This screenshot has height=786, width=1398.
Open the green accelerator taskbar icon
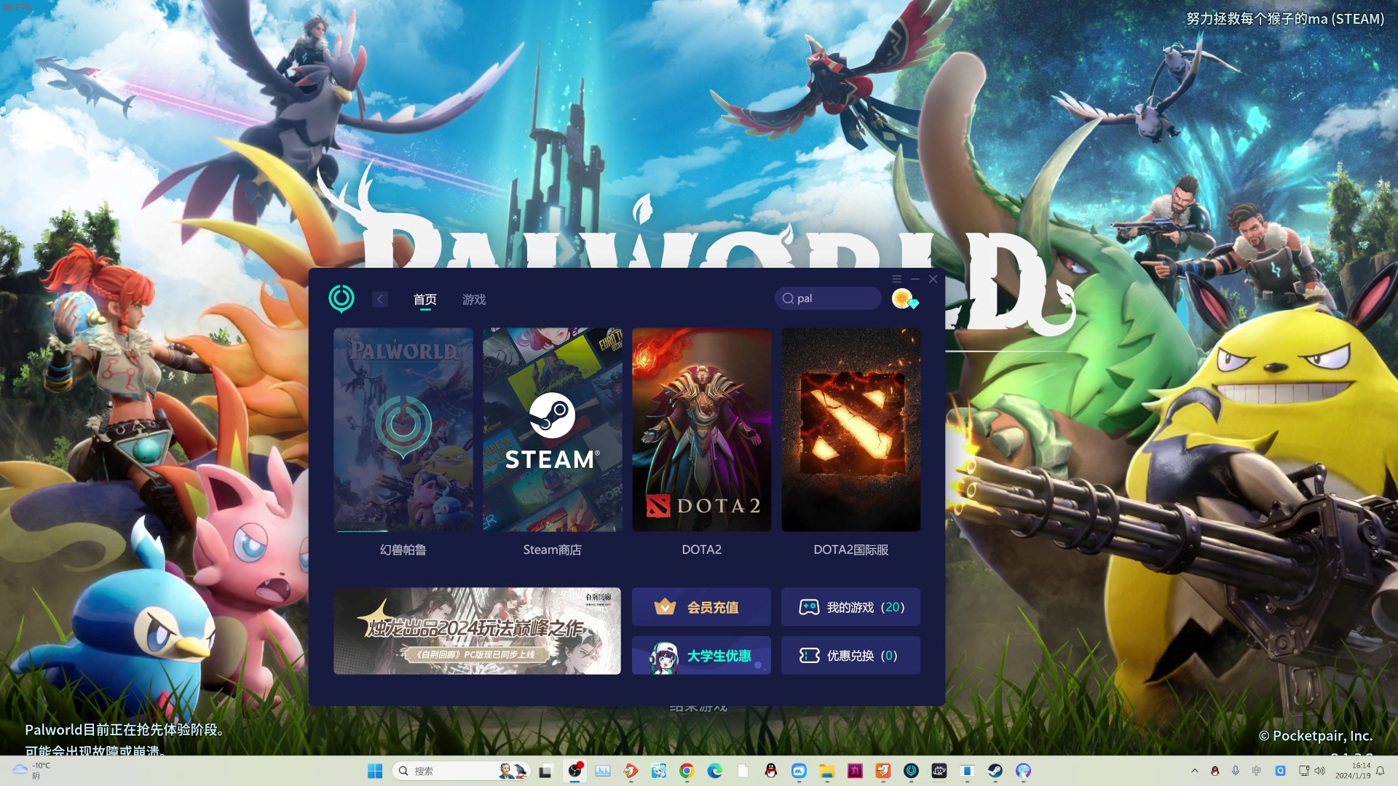click(x=911, y=771)
